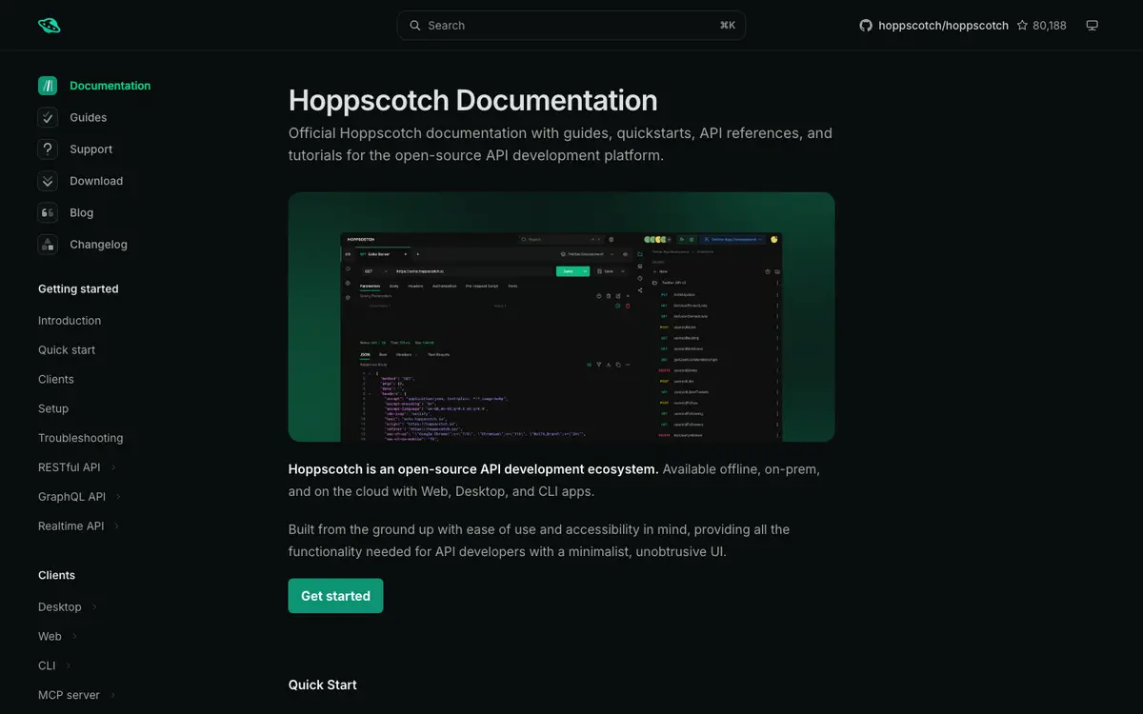Select the Web client item
This screenshot has height=714, width=1143.
point(50,637)
